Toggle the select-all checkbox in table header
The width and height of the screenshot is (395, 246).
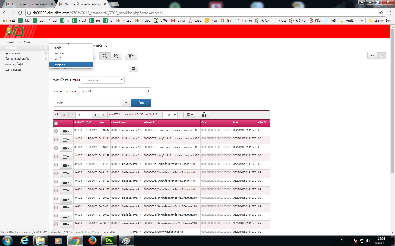point(56,123)
